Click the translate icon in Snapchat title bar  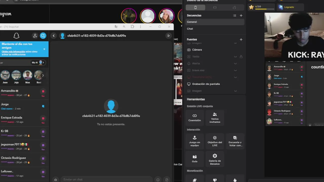[x=116, y=27]
